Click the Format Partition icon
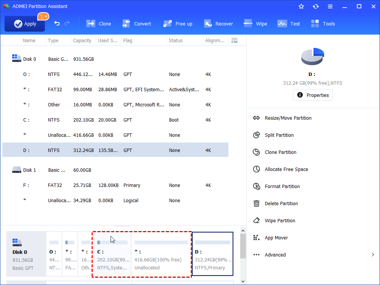This screenshot has height=285, width=380. click(256, 186)
